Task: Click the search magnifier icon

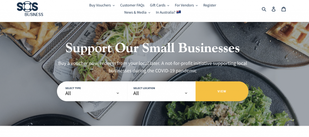Action: coord(264,9)
